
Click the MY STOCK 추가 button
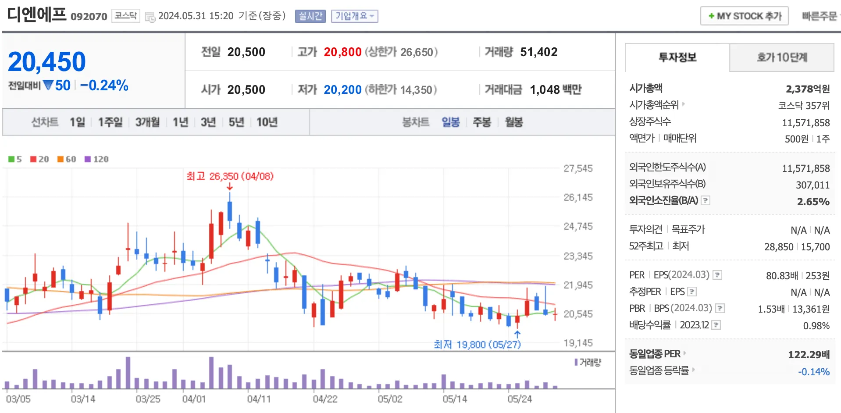pos(744,16)
